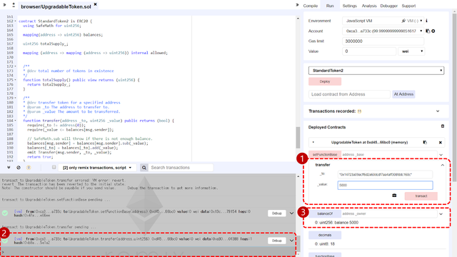Open the only remix transactions filter dropdown

97,168
